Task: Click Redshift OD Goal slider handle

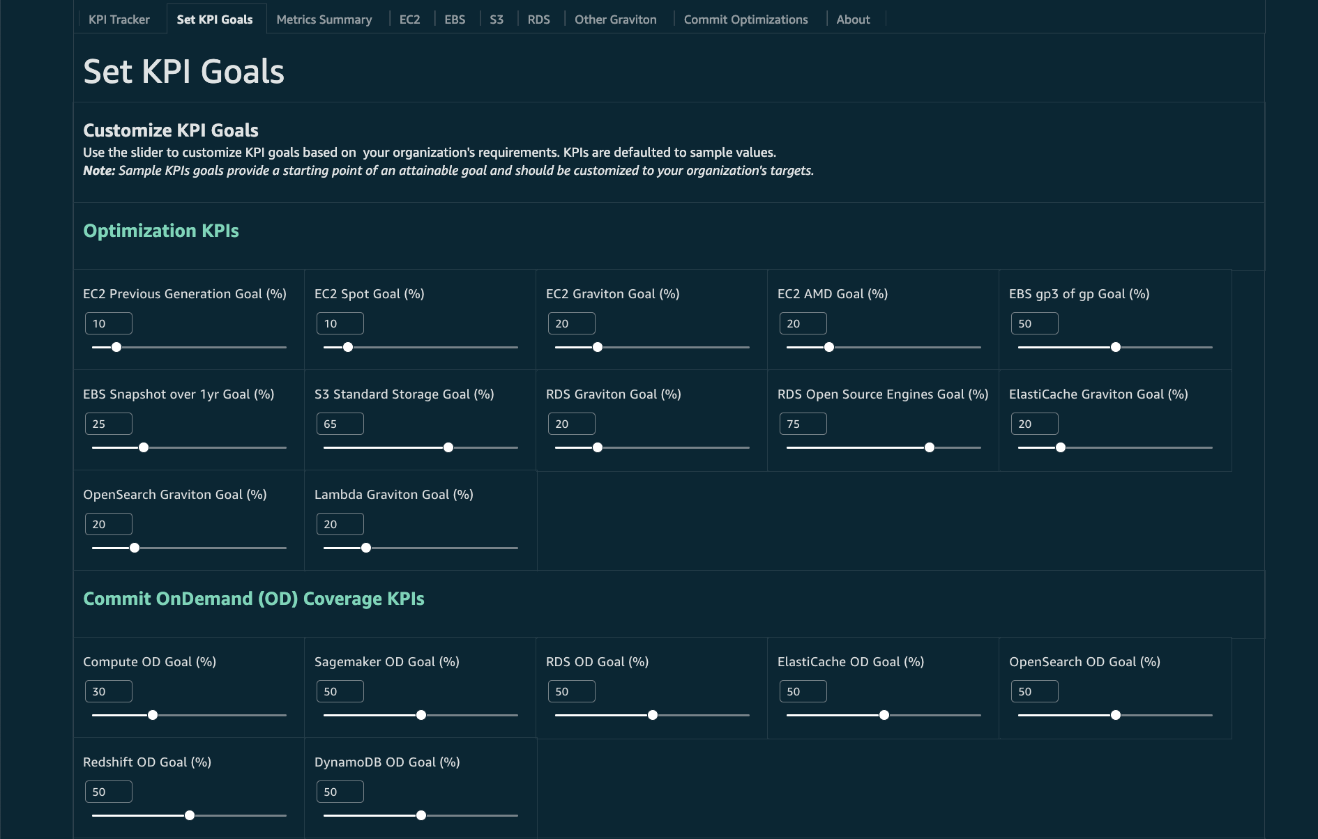Action: coord(190,815)
